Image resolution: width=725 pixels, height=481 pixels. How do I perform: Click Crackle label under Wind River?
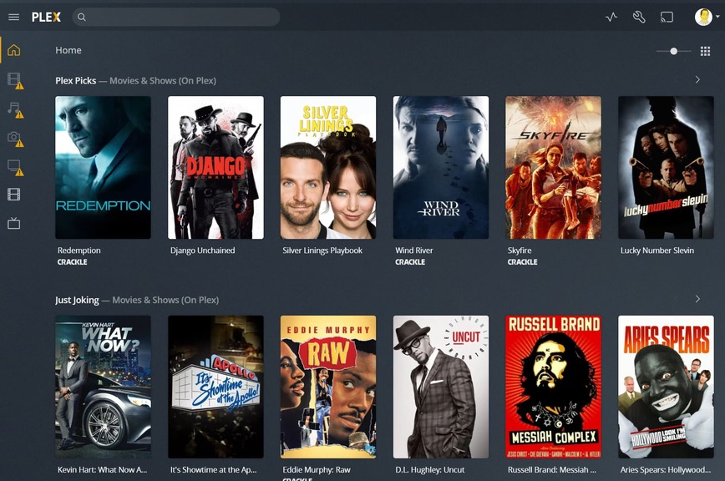[x=410, y=262]
